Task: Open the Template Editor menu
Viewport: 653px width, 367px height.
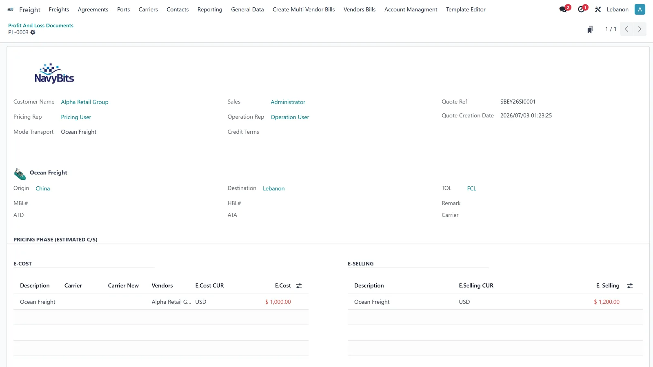Action: (466, 9)
